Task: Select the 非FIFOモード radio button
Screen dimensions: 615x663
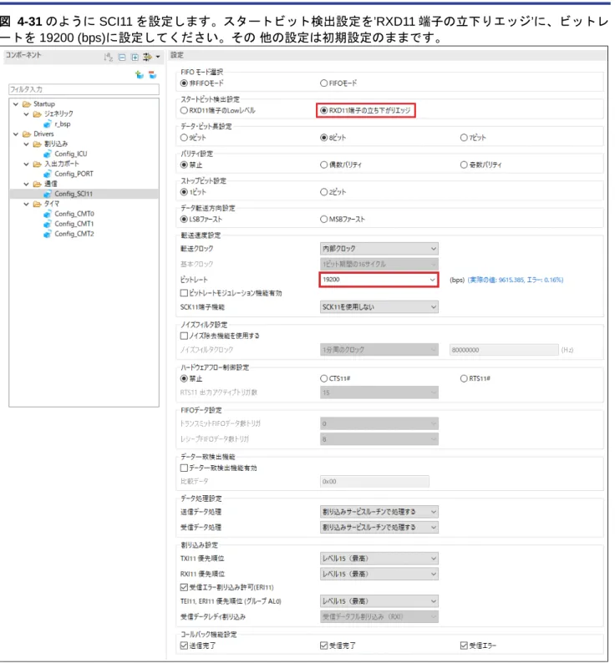Action: (x=184, y=84)
